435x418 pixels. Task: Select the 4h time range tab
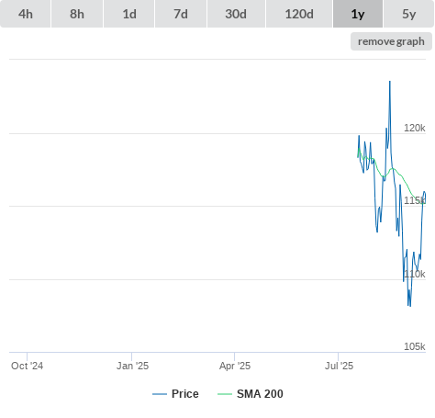[26, 14]
